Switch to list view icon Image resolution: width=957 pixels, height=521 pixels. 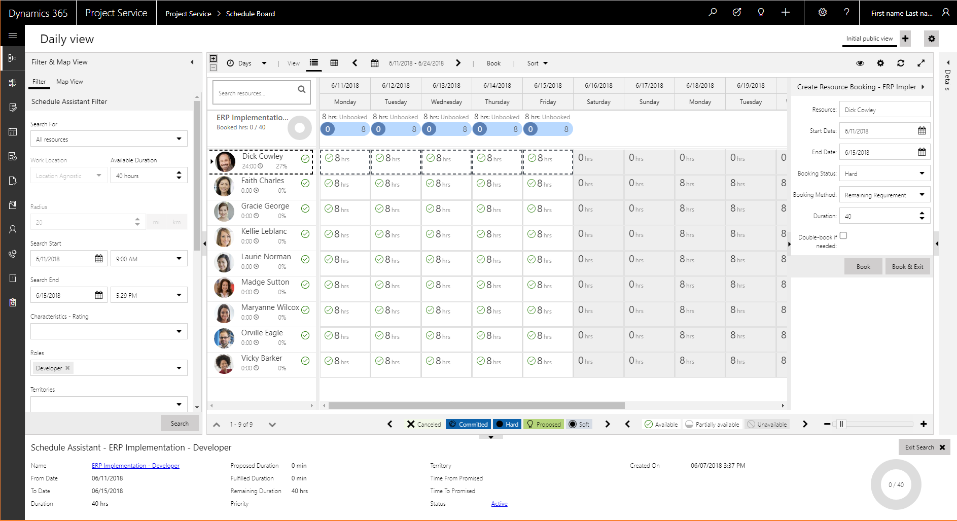pyautogui.click(x=314, y=63)
